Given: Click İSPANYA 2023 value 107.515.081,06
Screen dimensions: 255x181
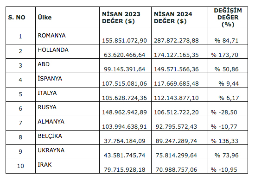Looking at the screenshot, I should coord(124,84).
